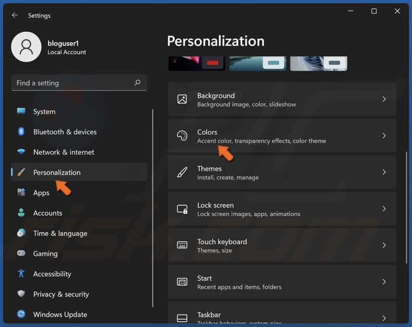Select the teal landscape theme thumbnail
The width and height of the screenshot is (412, 327).
point(258,63)
